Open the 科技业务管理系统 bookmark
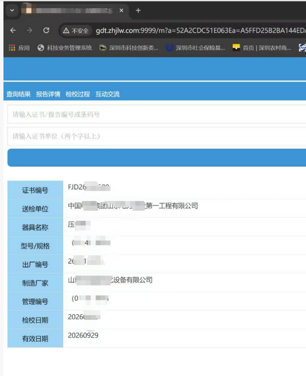This screenshot has width=306, height=376. pyautogui.click(x=65, y=48)
